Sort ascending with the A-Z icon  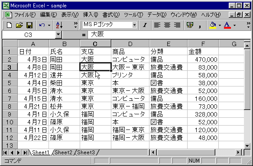click(x=59, y=25)
